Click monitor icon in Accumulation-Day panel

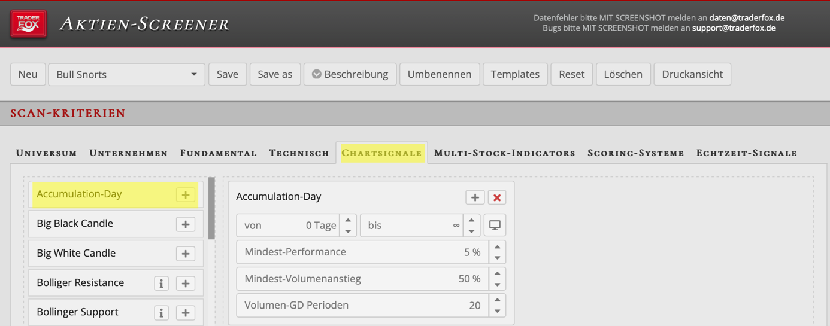pos(495,226)
